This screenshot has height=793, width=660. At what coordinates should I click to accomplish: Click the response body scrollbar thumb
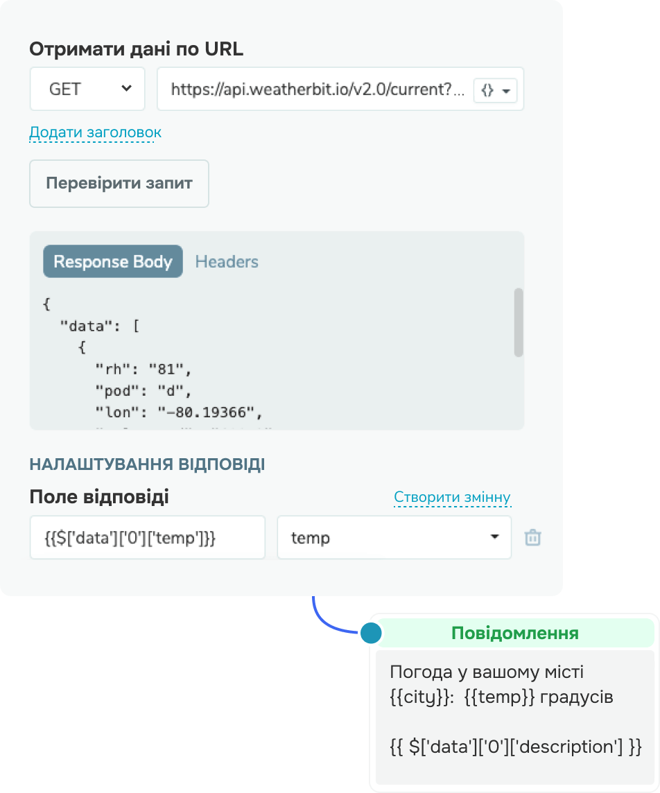(518, 322)
